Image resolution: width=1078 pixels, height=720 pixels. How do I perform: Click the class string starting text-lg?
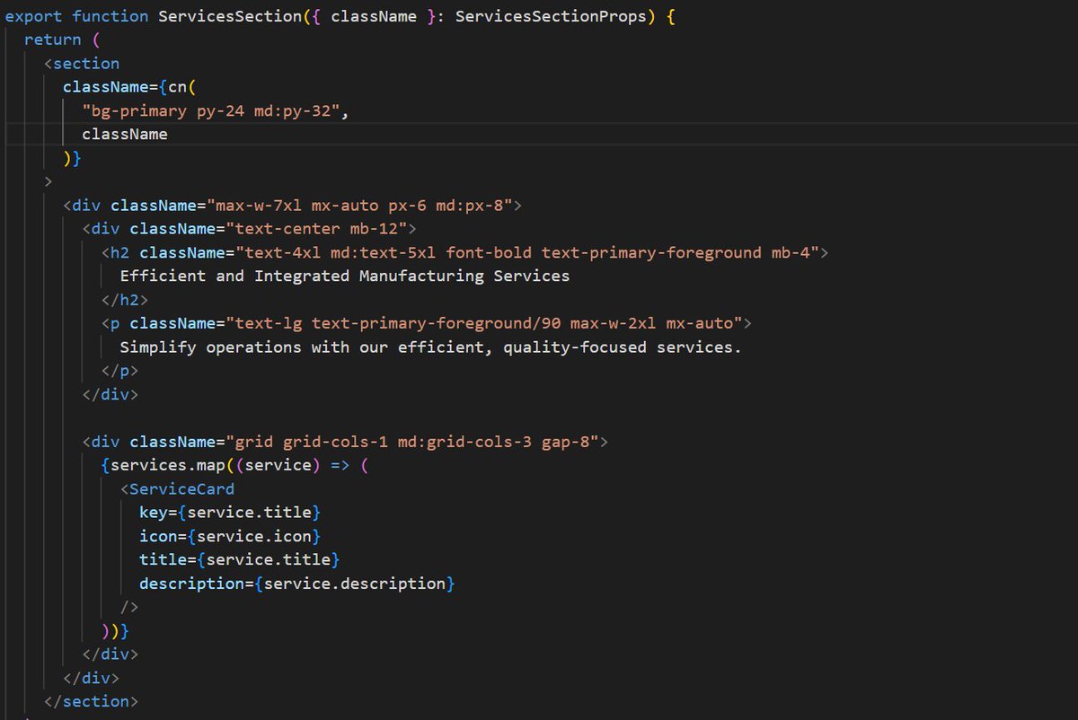point(483,323)
